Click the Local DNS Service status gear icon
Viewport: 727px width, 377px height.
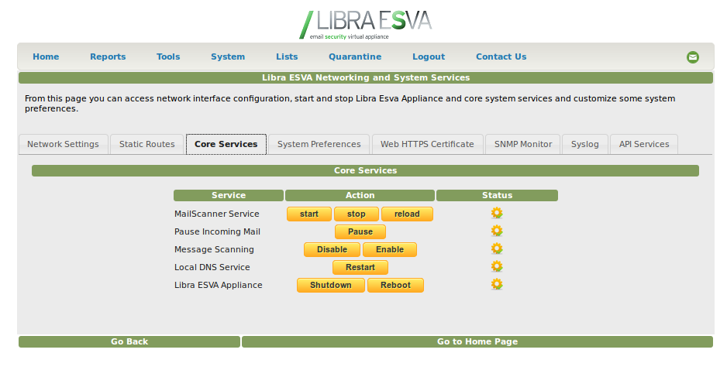[497, 266]
